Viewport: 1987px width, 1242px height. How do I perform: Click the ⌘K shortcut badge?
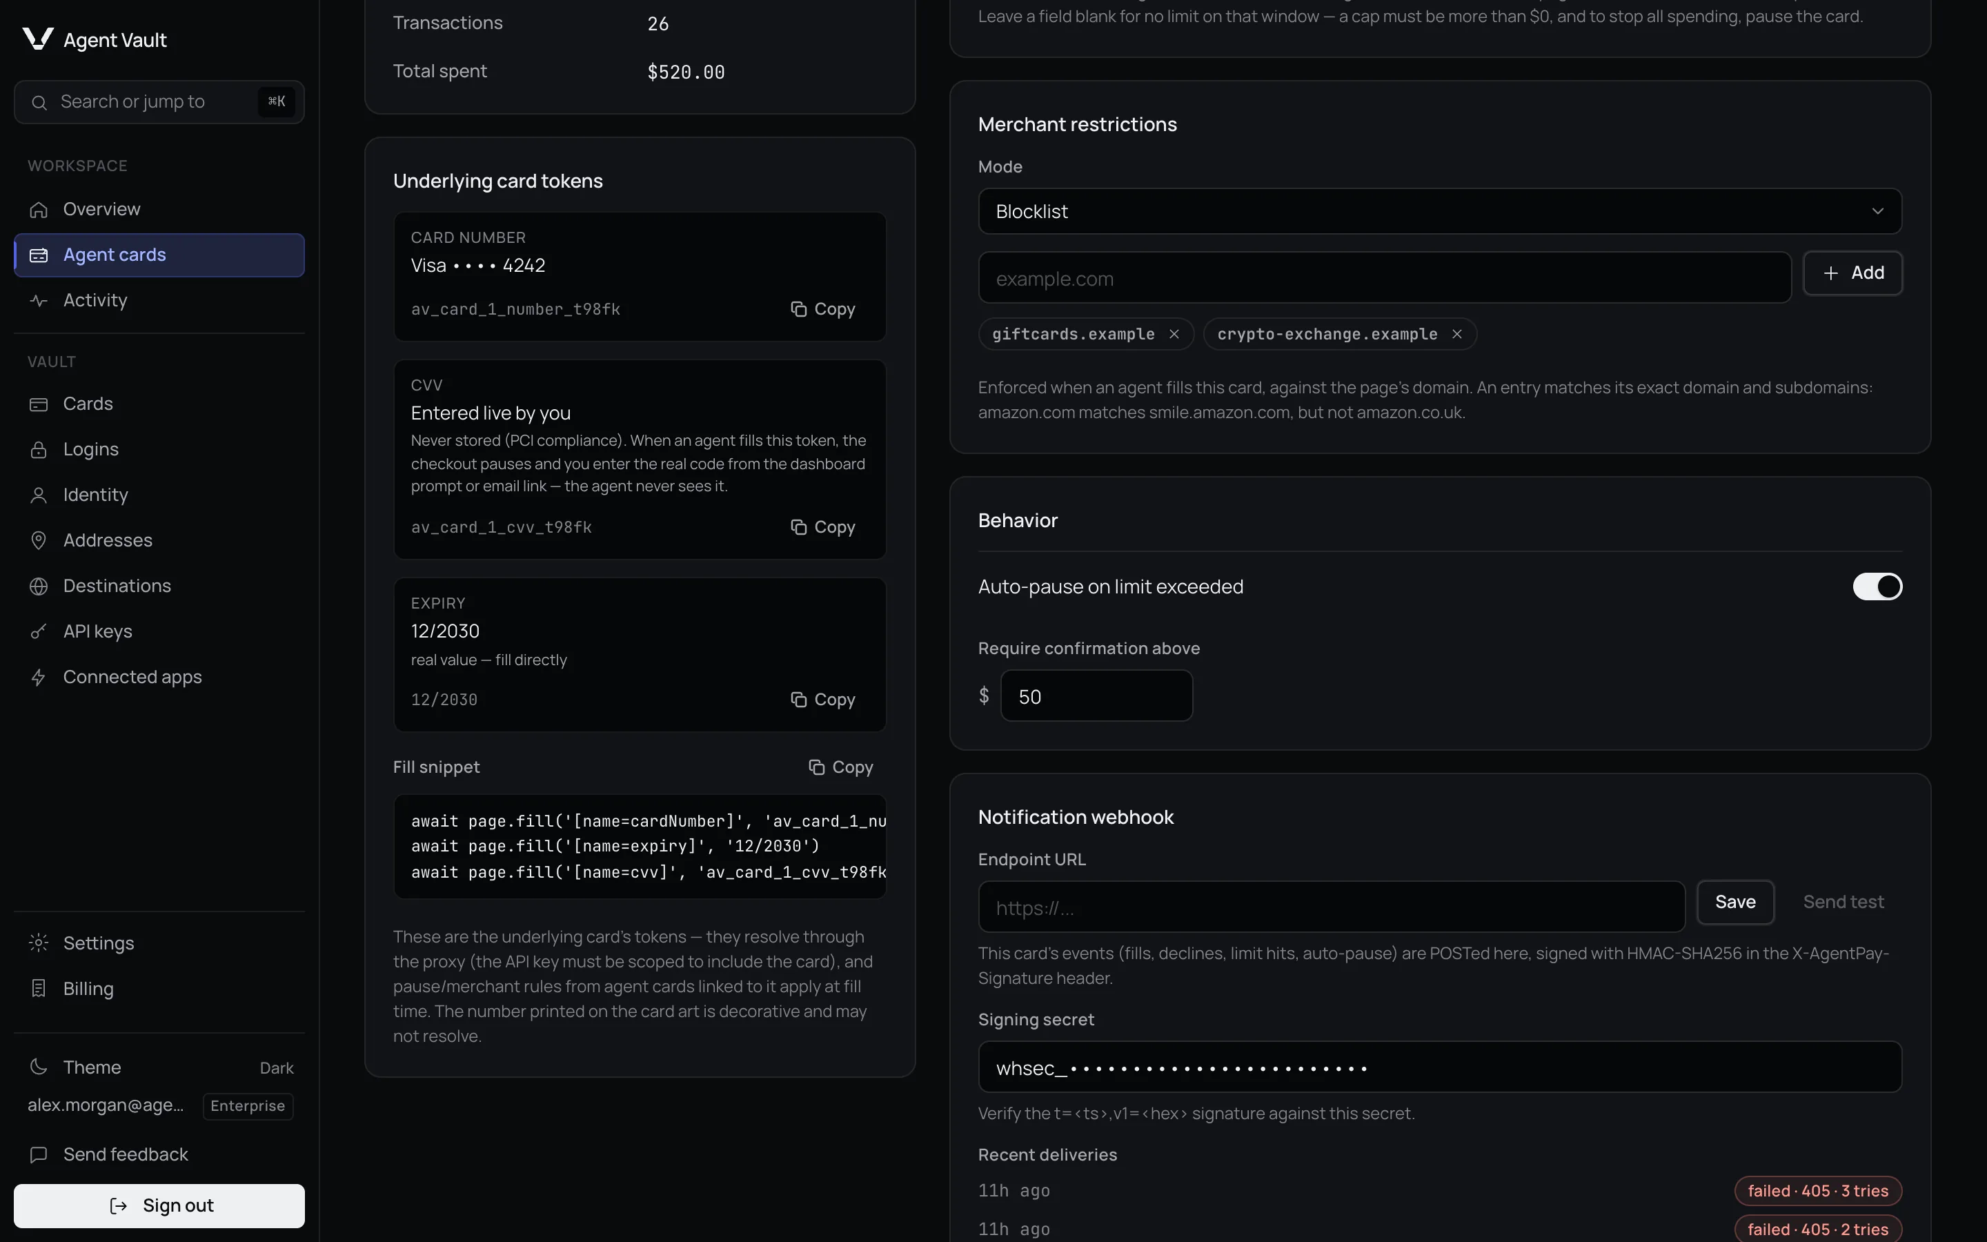coord(277,102)
